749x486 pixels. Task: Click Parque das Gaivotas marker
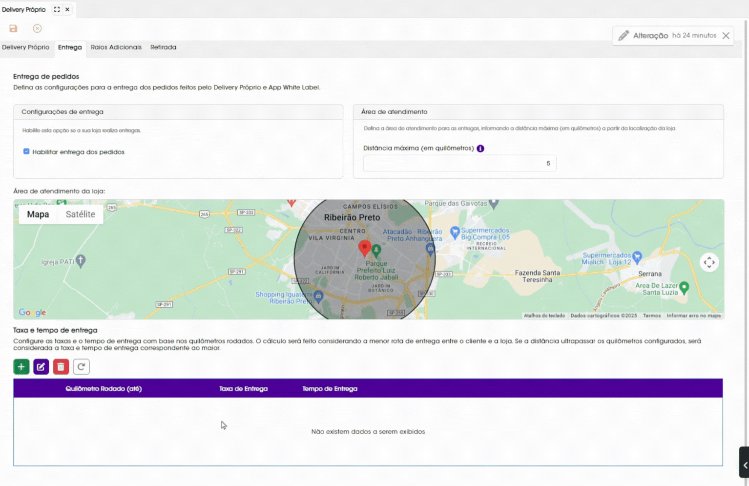point(494,203)
